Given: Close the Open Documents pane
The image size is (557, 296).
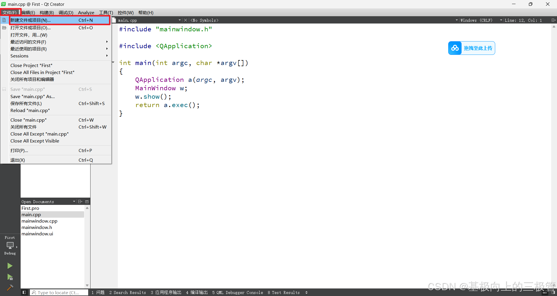Looking at the screenshot, I should click(87, 202).
